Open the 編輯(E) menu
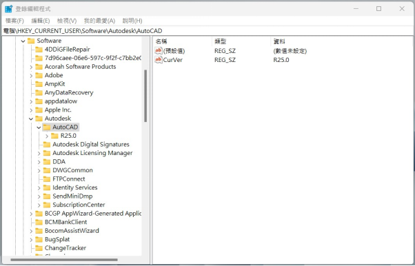The width and height of the screenshot is (415, 266). [41, 21]
